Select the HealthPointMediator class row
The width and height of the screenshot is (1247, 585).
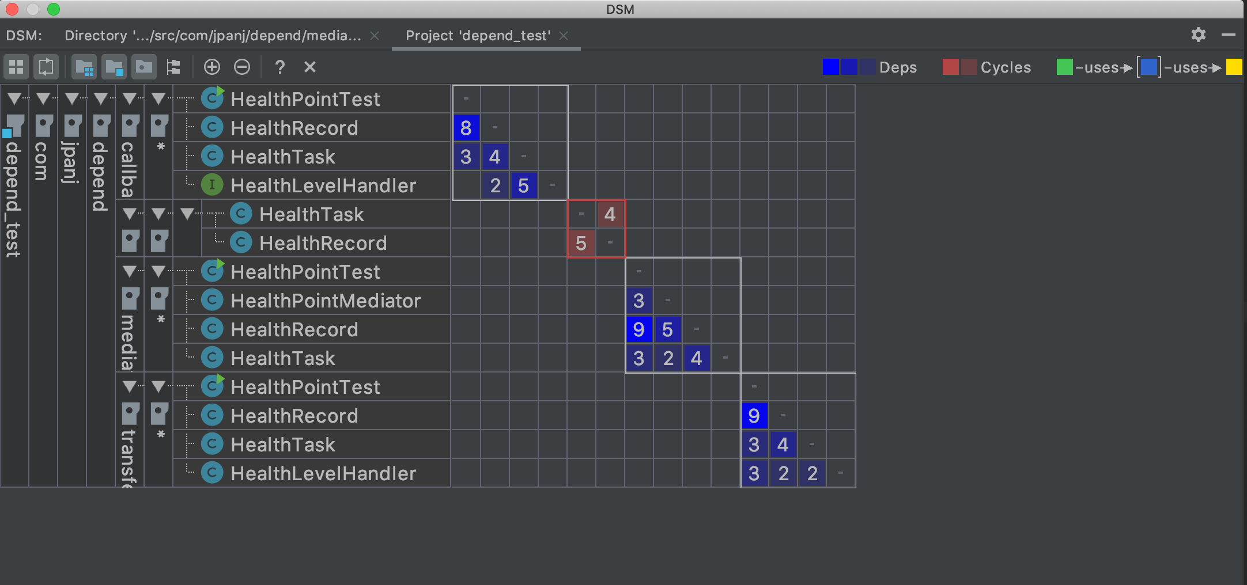(325, 301)
